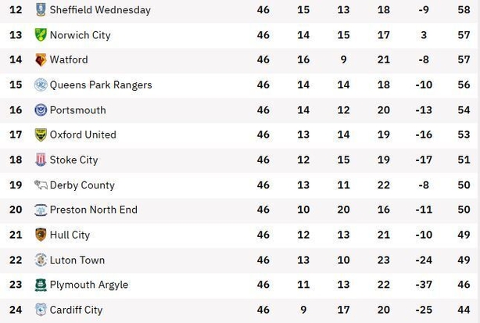Viewport: 480px width, 323px height.
Task: Open the Norwich City team link
Action: tap(80, 35)
